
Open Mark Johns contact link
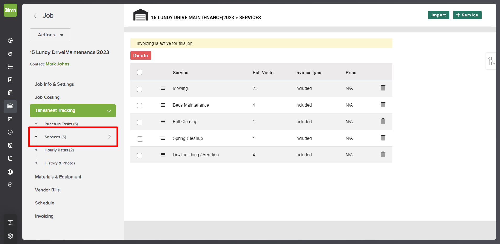[57, 64]
